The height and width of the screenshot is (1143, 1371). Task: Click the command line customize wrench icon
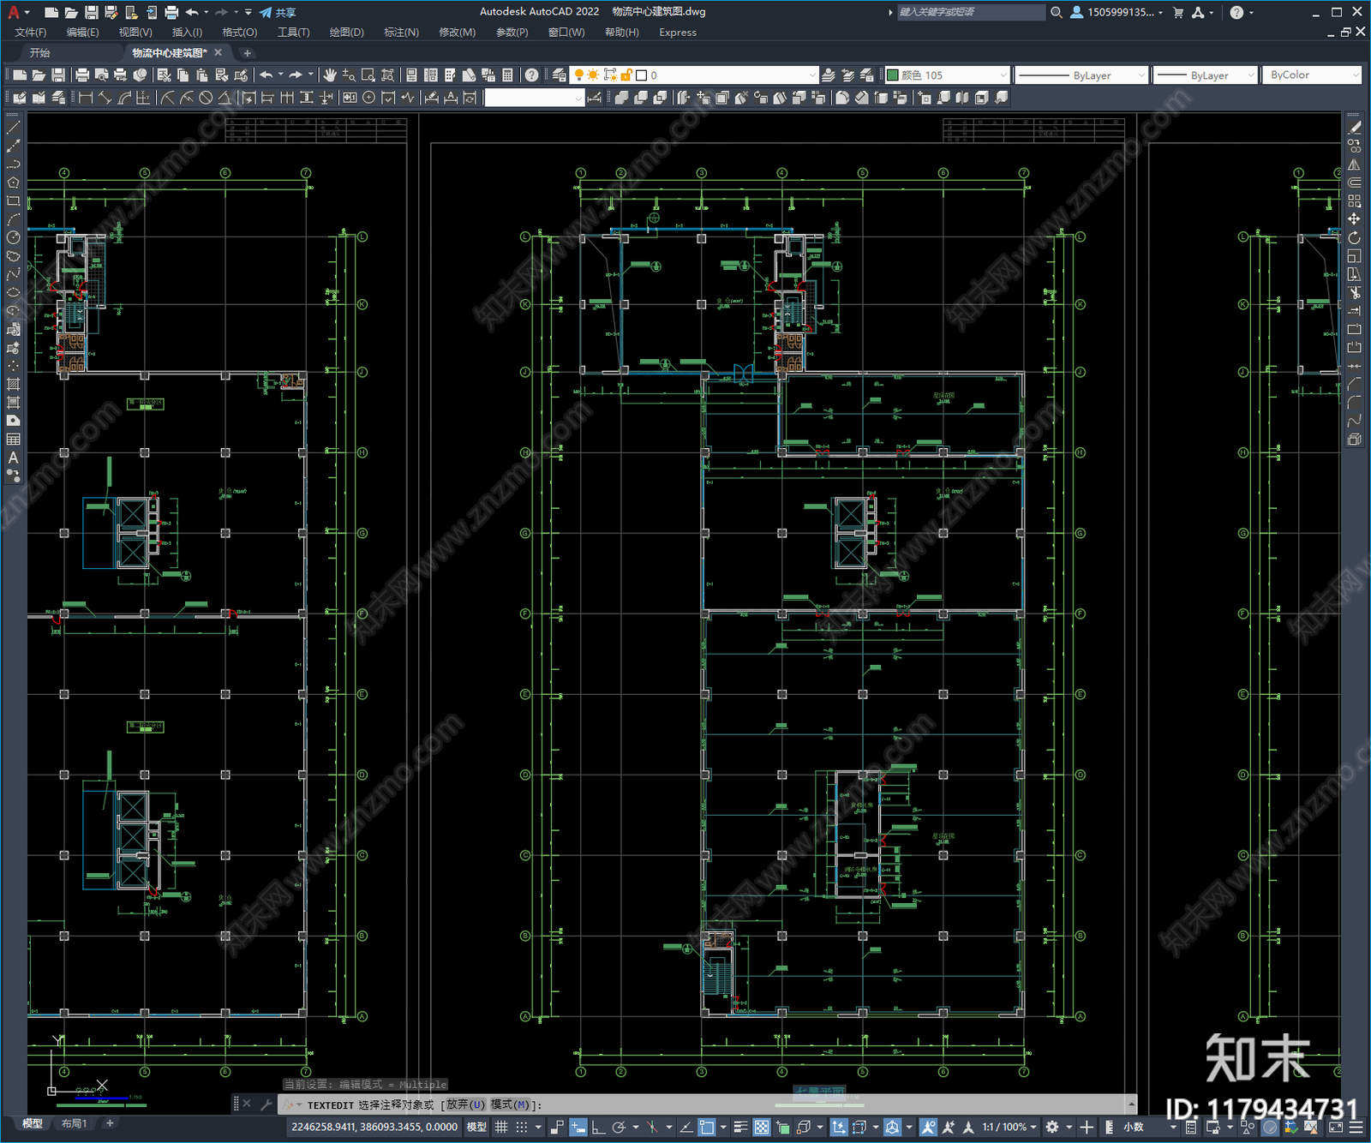tap(266, 1104)
